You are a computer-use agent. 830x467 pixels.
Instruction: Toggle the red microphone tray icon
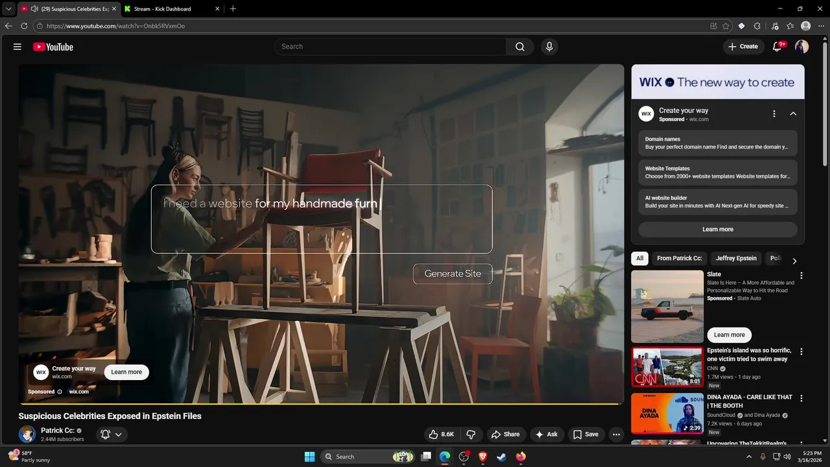pyautogui.click(x=763, y=457)
